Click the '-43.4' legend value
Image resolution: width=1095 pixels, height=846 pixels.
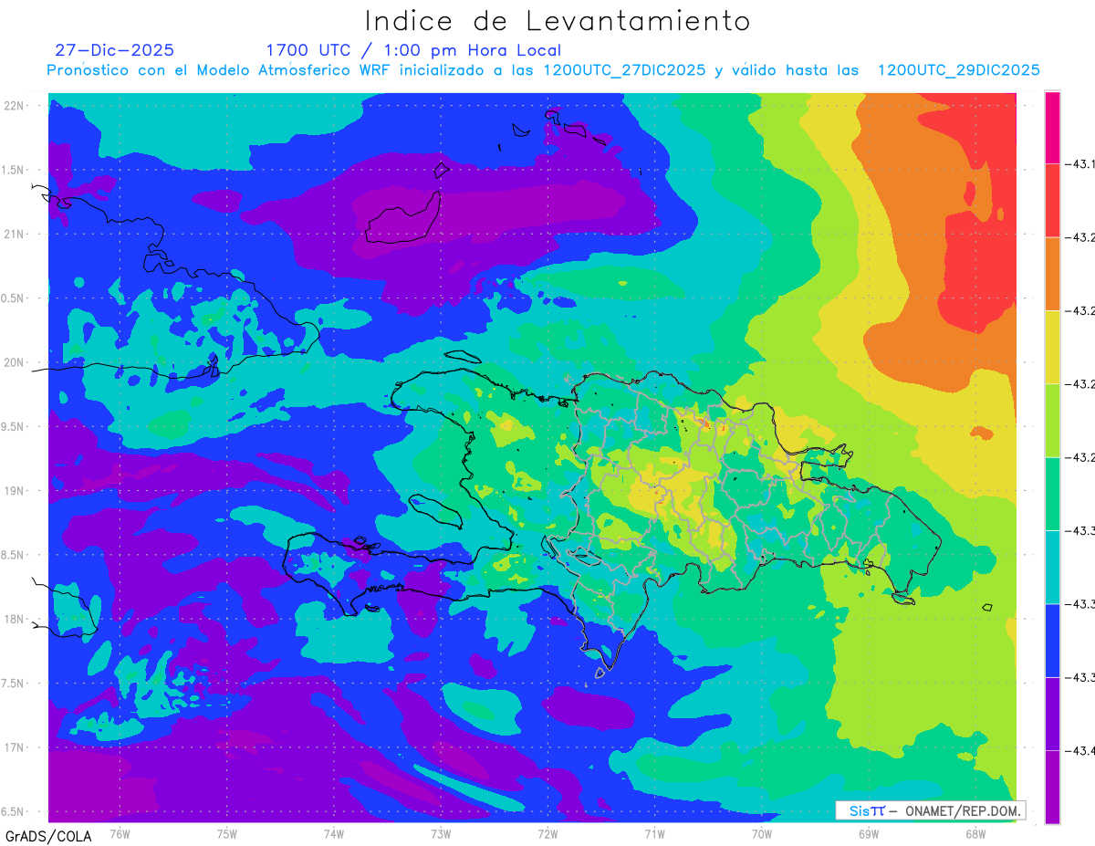tap(1079, 750)
